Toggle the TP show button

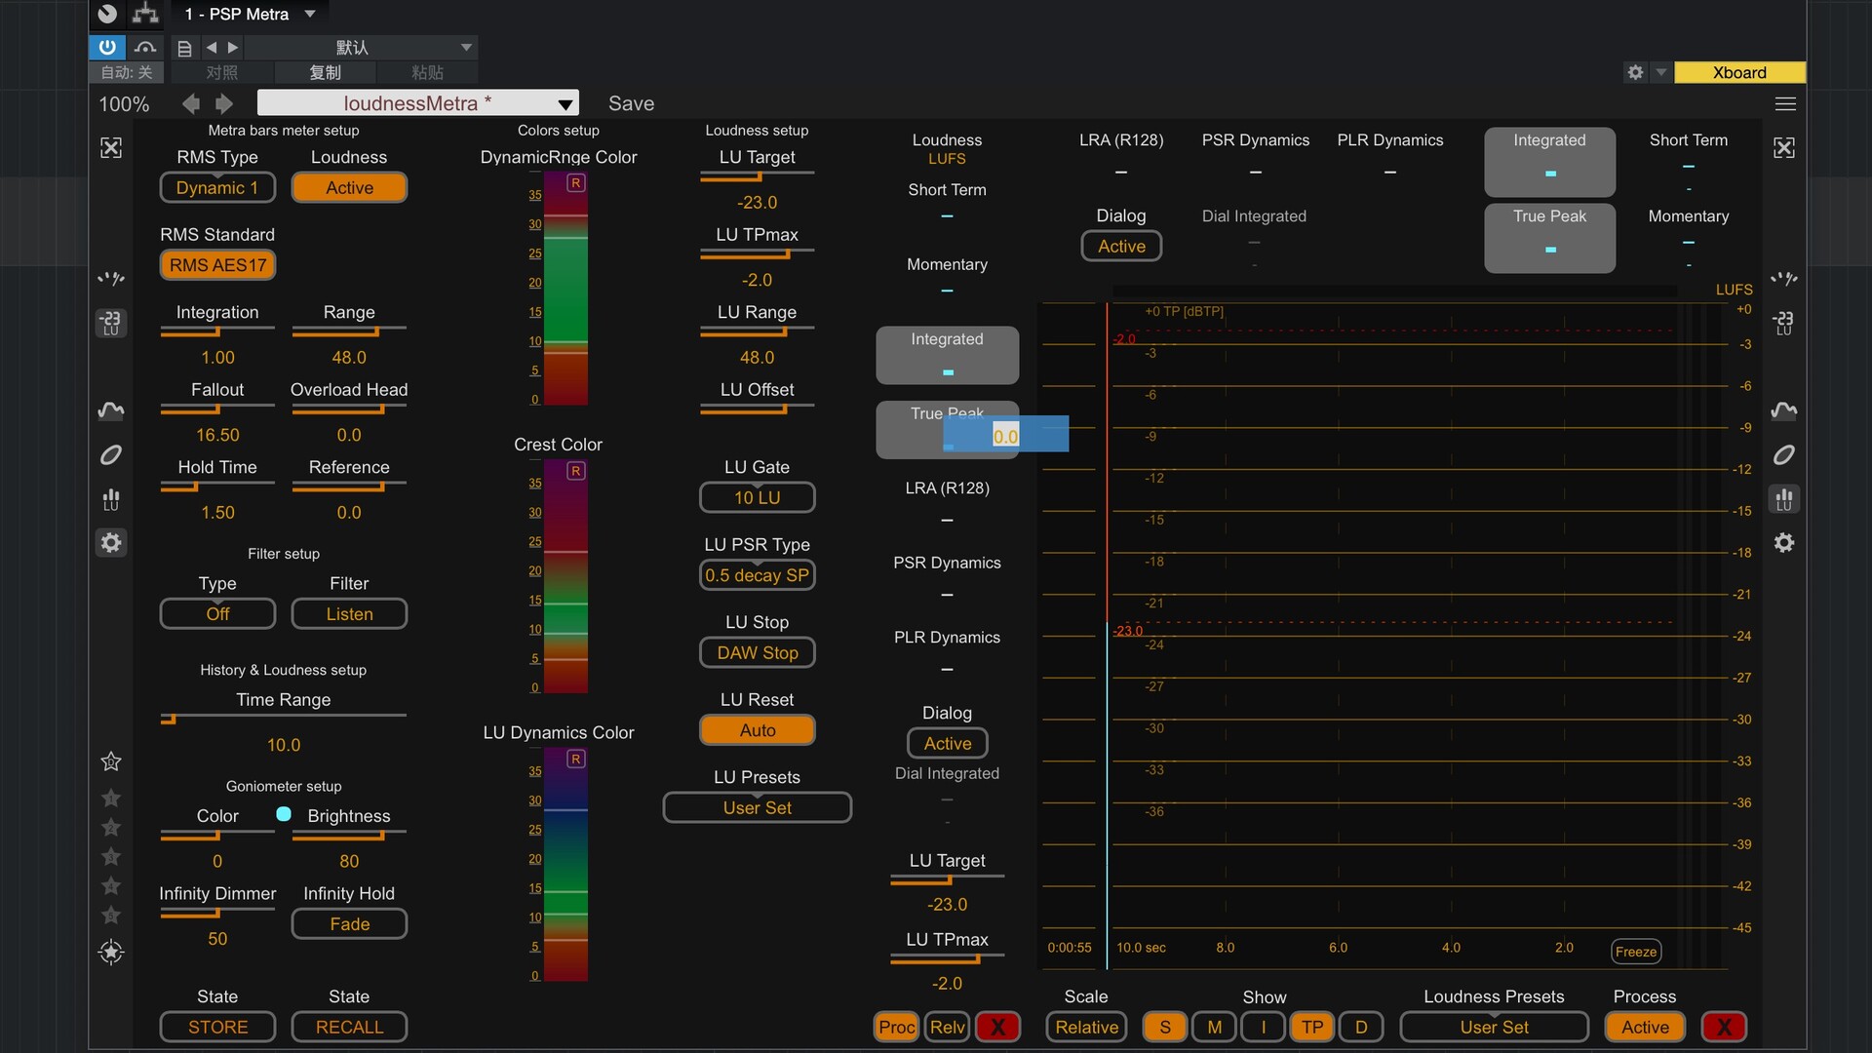point(1311,1027)
